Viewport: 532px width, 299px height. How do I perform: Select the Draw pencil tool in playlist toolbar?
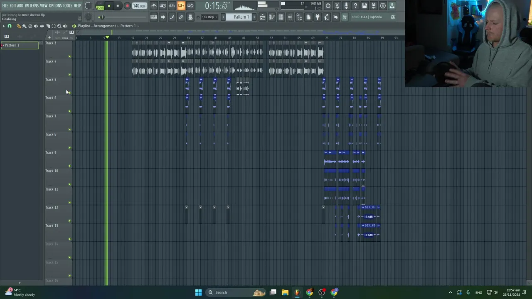19,26
